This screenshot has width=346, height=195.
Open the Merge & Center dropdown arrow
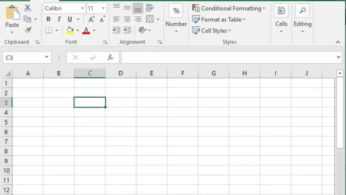[158, 20]
